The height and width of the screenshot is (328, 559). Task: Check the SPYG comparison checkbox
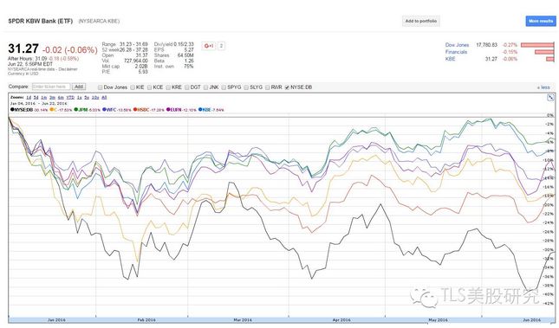pyautogui.click(x=224, y=87)
